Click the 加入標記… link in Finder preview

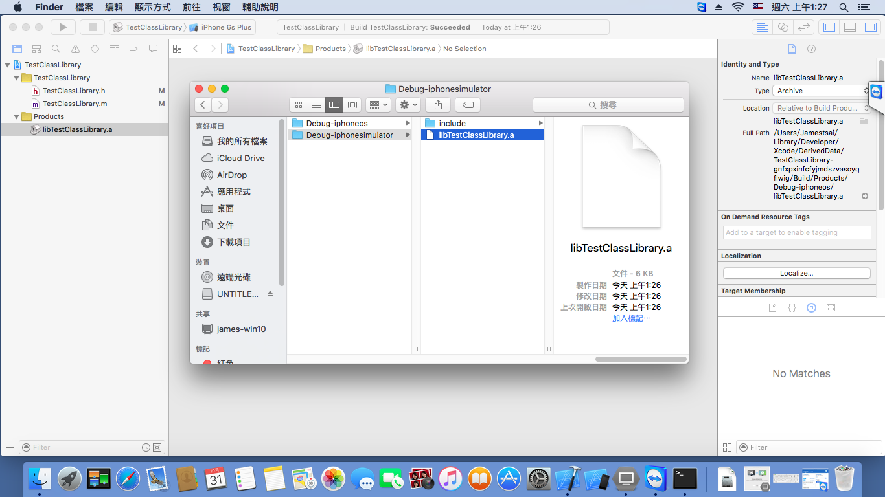pyautogui.click(x=632, y=318)
